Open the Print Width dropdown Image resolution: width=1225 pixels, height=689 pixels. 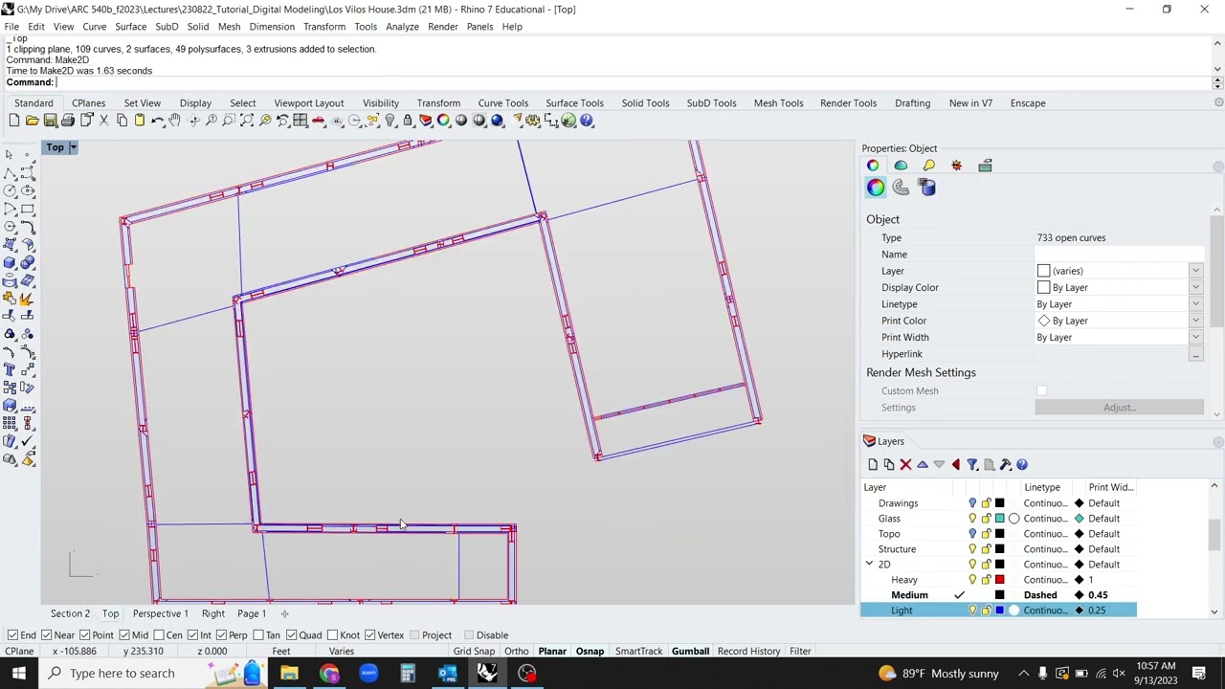[x=1195, y=338]
